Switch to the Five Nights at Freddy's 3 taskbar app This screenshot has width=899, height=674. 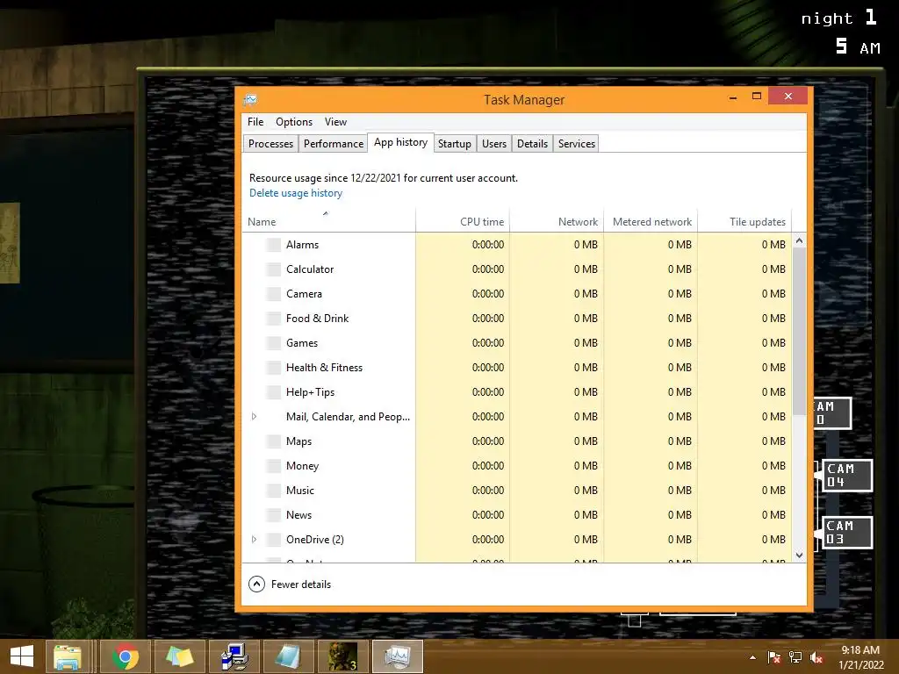coord(343,656)
